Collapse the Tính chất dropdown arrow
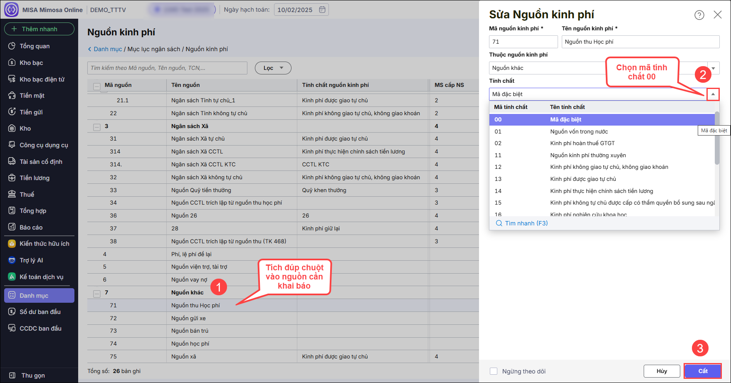The image size is (731, 383). (x=713, y=94)
